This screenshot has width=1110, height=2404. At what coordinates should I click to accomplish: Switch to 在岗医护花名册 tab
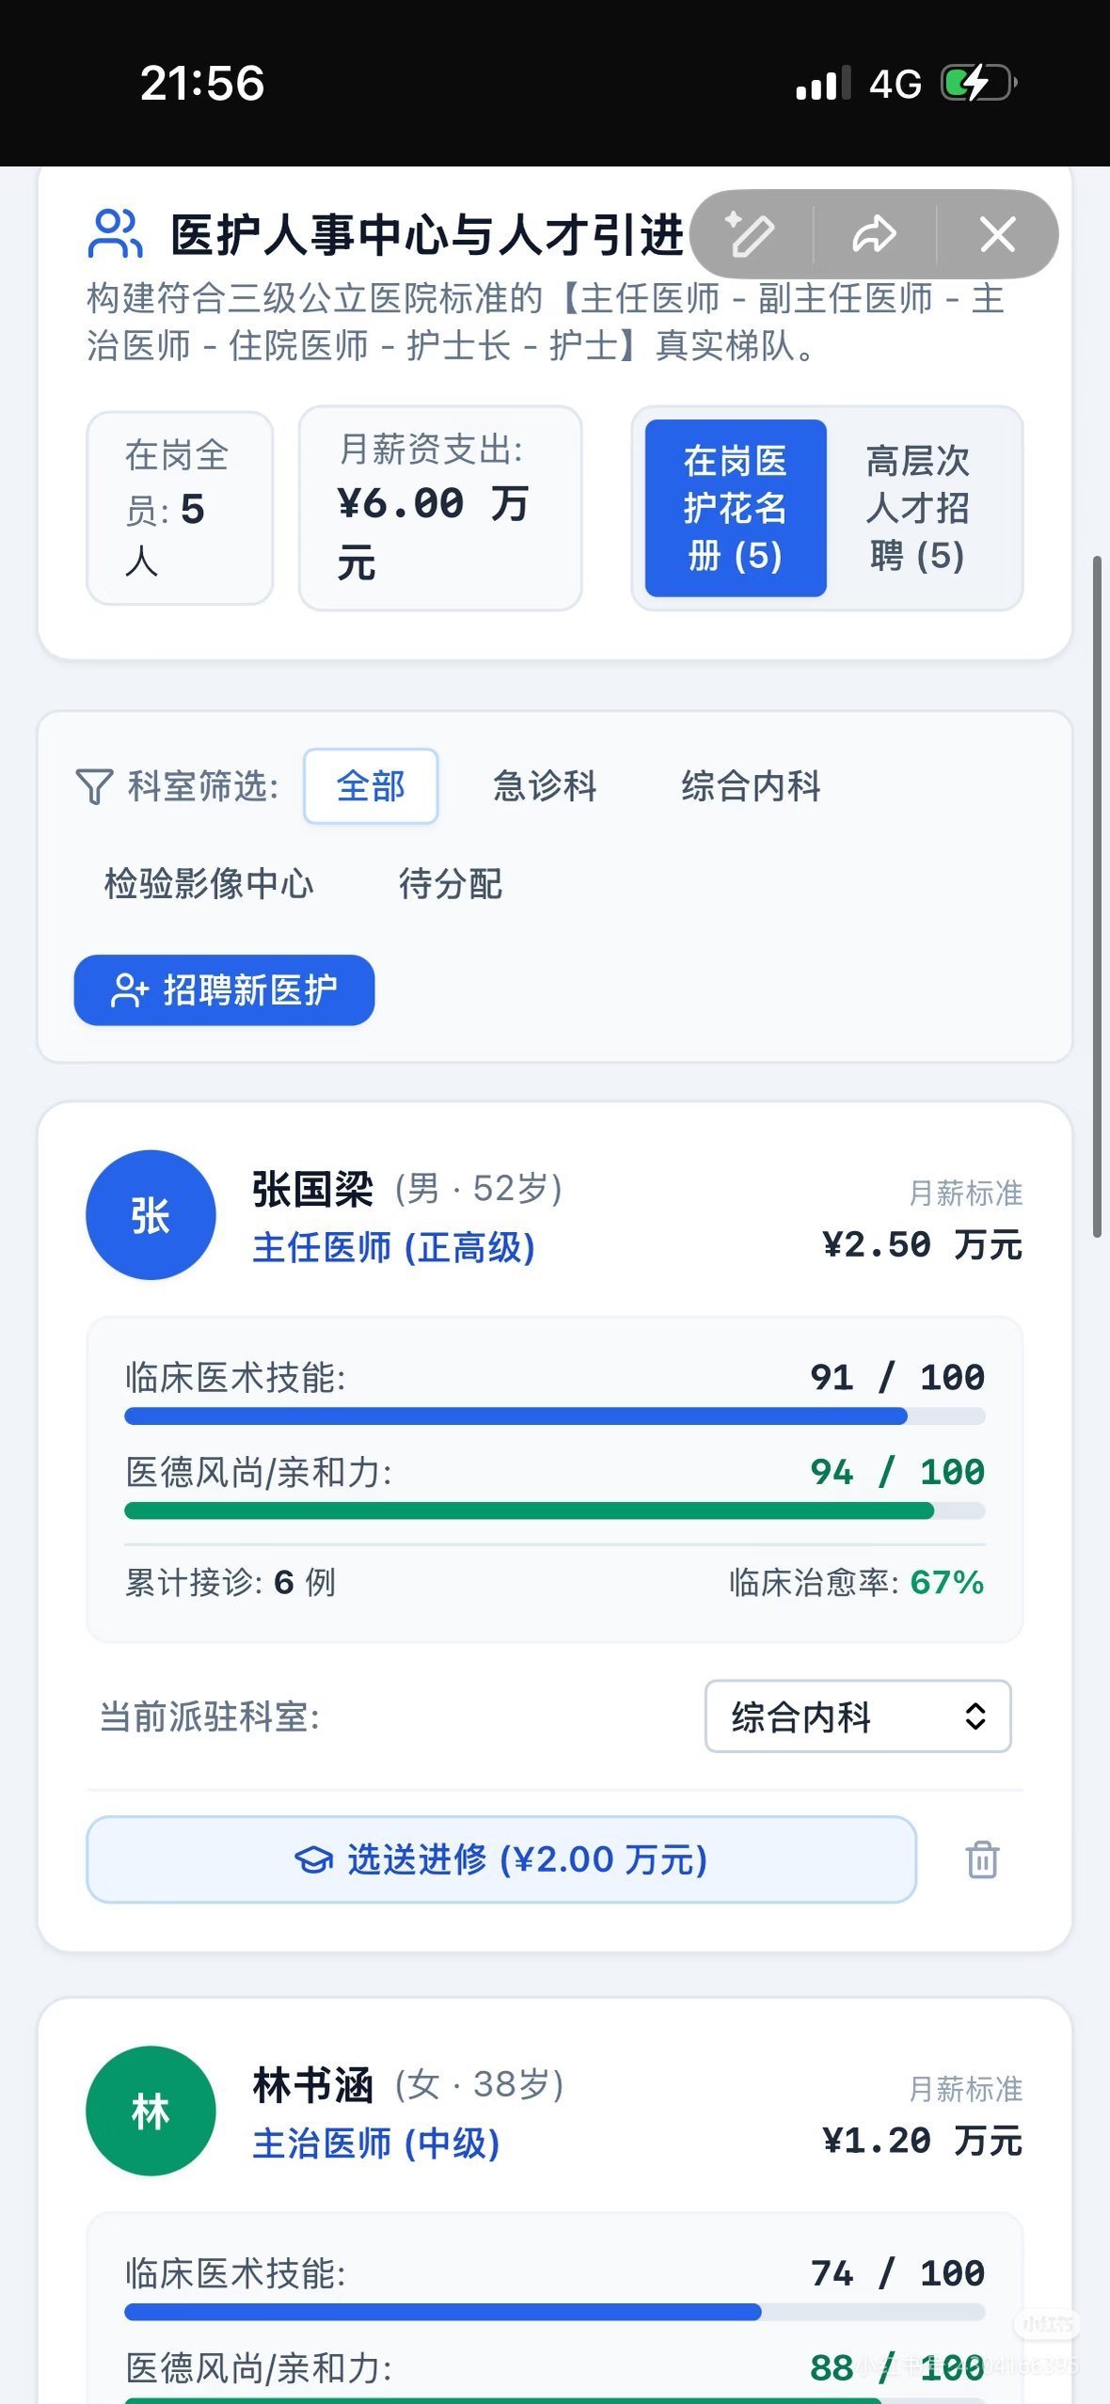(736, 508)
